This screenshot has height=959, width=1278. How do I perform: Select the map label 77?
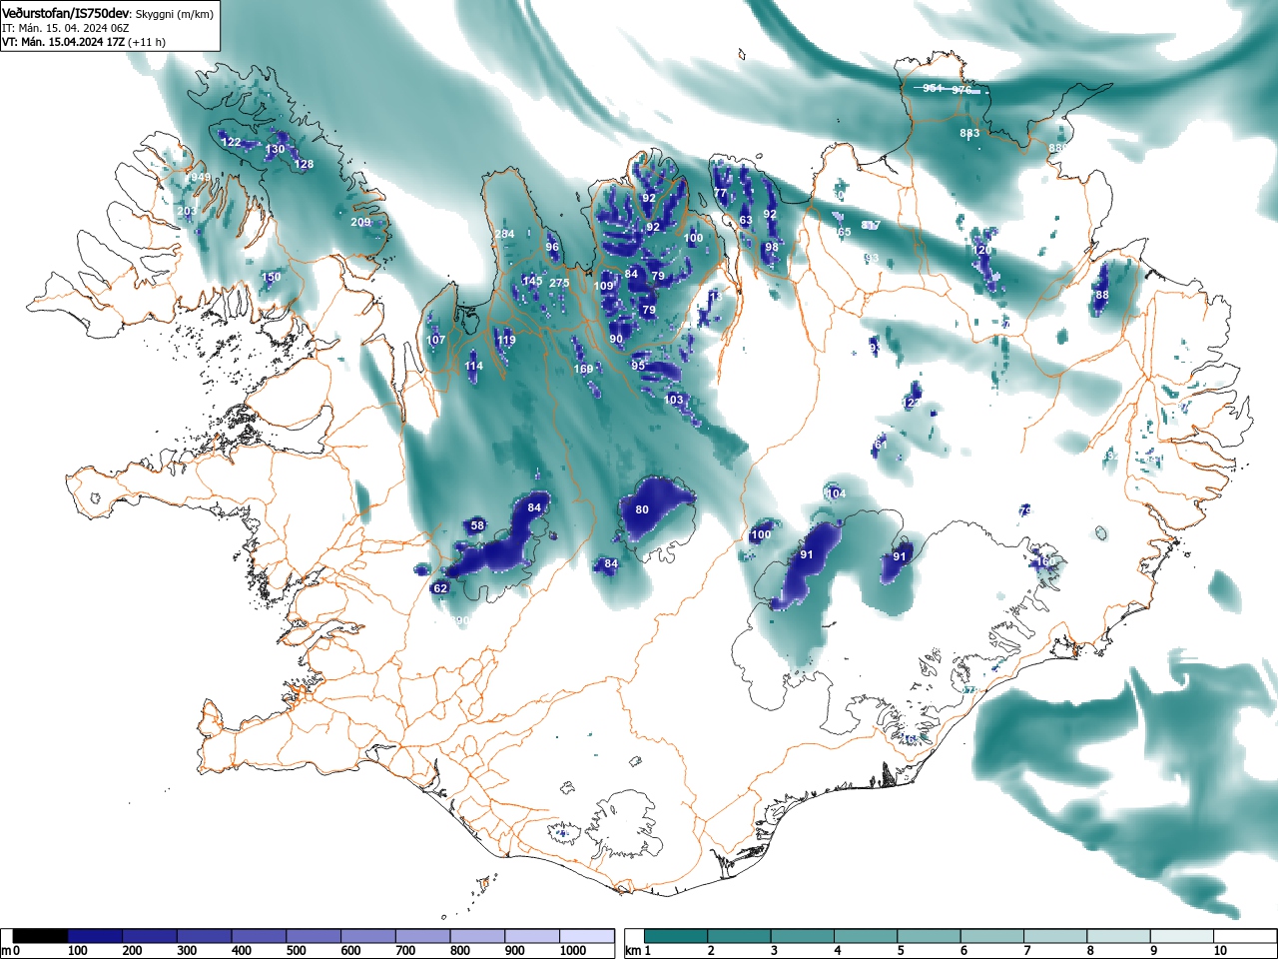[721, 193]
